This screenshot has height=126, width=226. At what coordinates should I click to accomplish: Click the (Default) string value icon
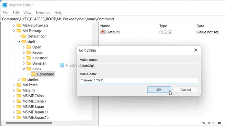(102, 32)
